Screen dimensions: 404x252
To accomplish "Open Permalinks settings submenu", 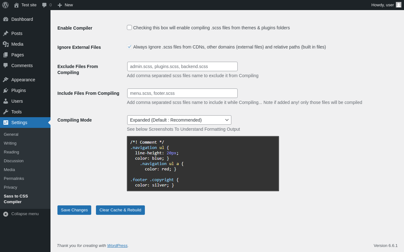I will [x=14, y=178].
